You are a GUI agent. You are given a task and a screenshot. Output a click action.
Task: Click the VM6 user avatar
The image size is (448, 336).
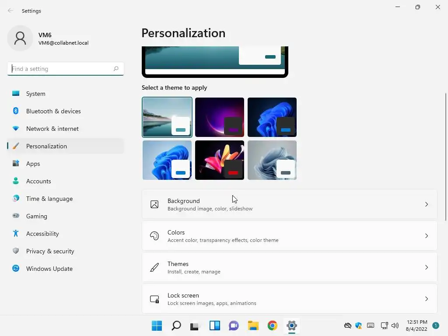20,38
